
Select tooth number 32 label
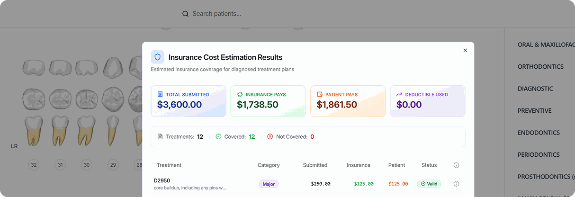coord(33,165)
